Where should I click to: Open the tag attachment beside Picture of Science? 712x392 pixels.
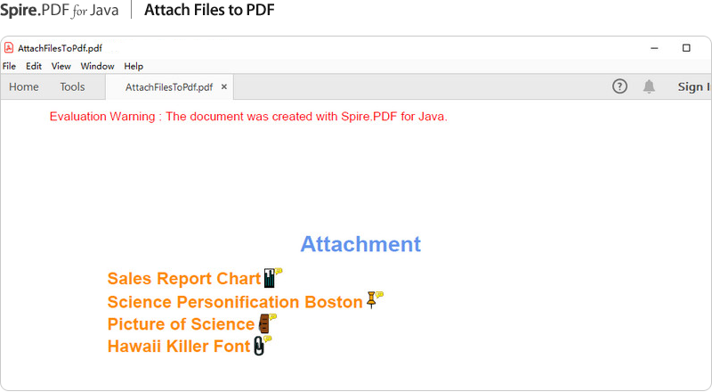[265, 323]
